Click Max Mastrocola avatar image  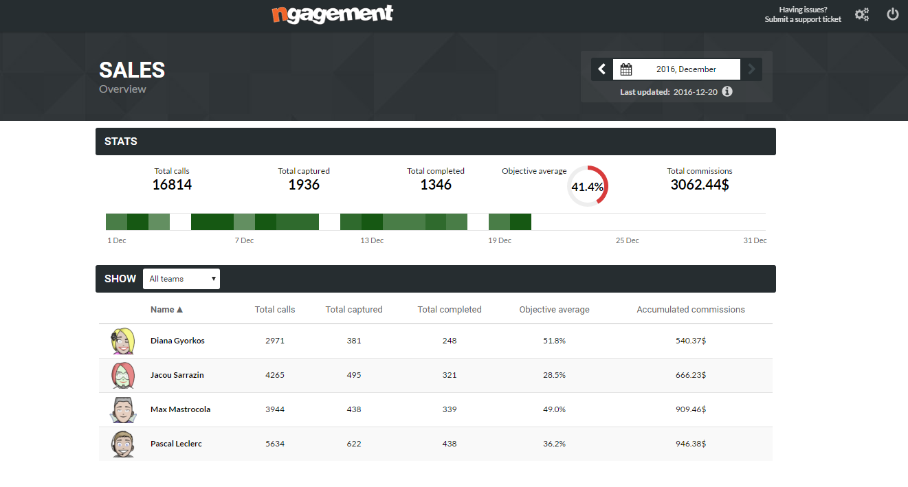coord(122,410)
